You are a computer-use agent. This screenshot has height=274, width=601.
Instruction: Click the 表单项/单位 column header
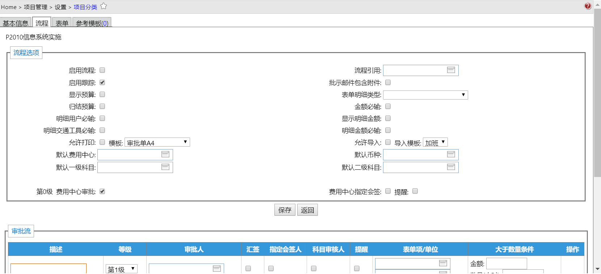(420, 249)
